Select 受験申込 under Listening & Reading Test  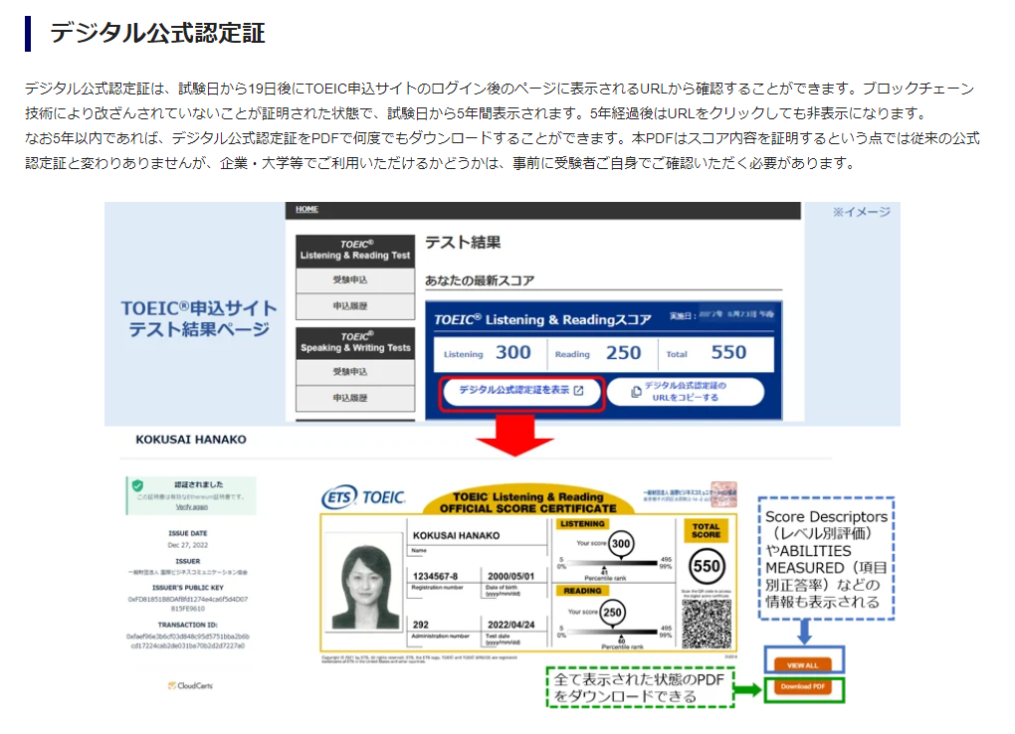coord(355,280)
